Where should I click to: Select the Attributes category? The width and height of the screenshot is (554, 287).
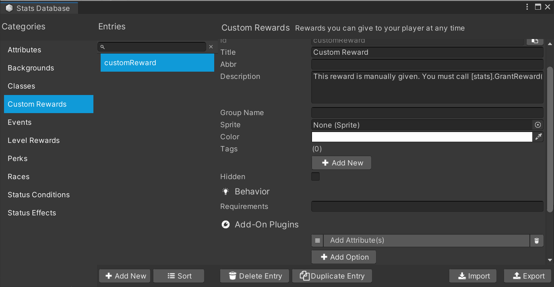pyautogui.click(x=25, y=50)
